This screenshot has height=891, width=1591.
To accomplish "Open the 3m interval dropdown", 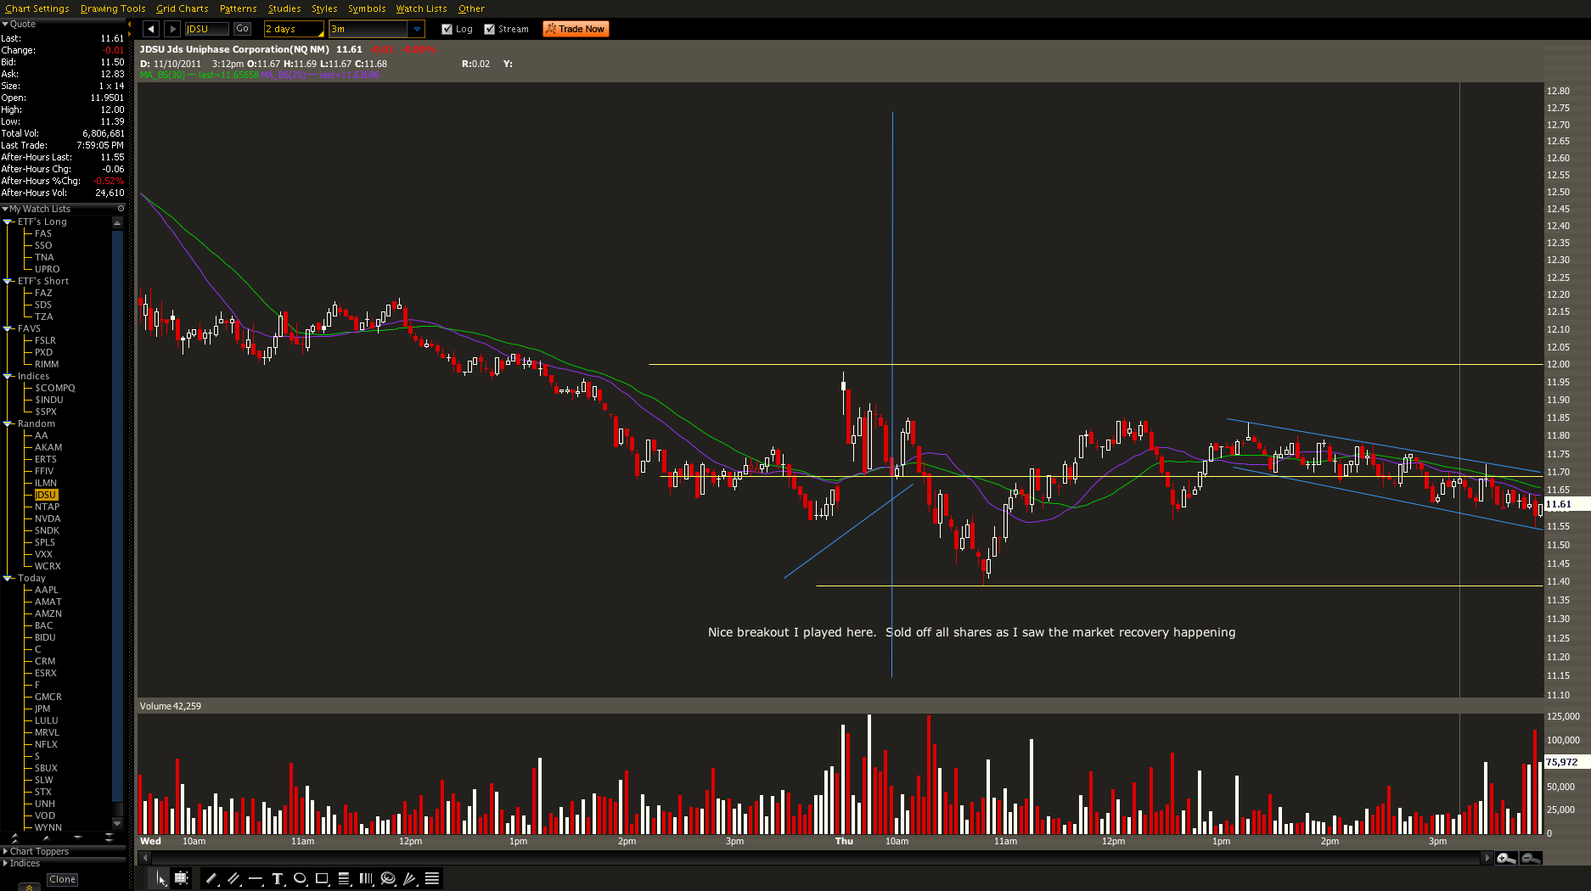I will pyautogui.click(x=417, y=29).
